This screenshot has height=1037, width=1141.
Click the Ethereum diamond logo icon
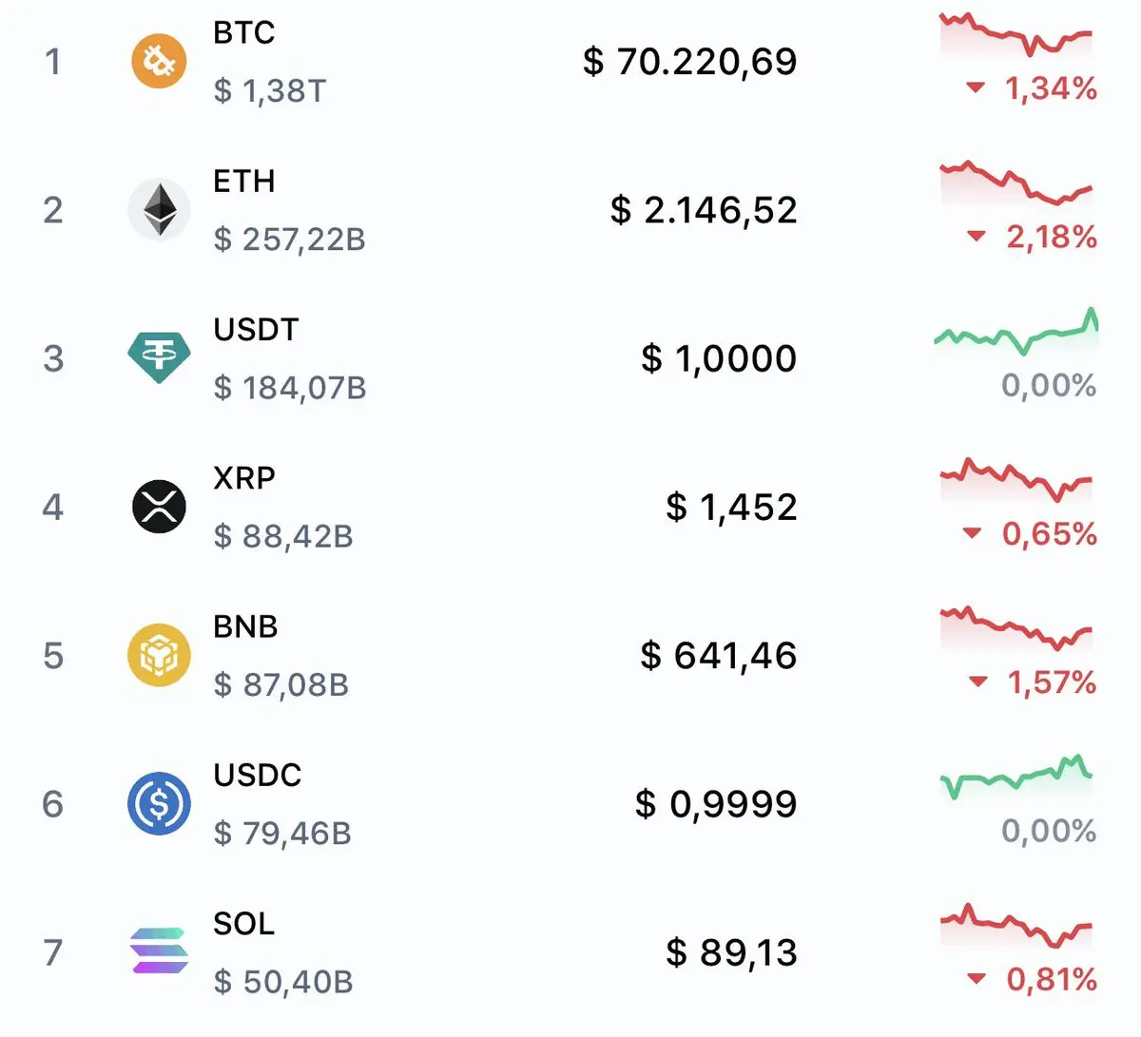[x=159, y=210]
